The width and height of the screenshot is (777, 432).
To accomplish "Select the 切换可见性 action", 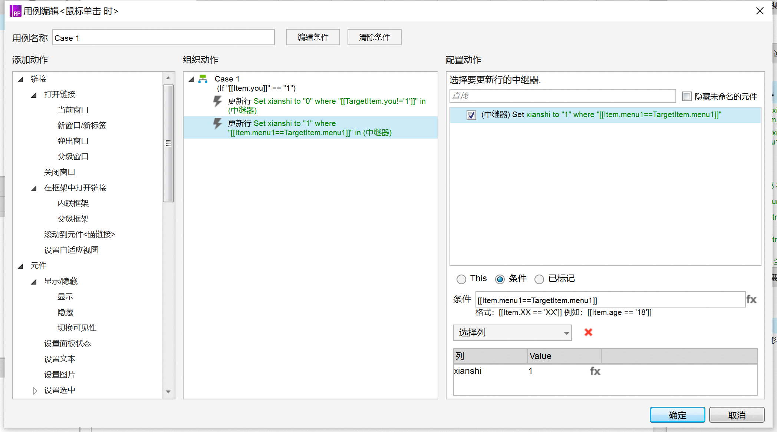I will click(77, 328).
